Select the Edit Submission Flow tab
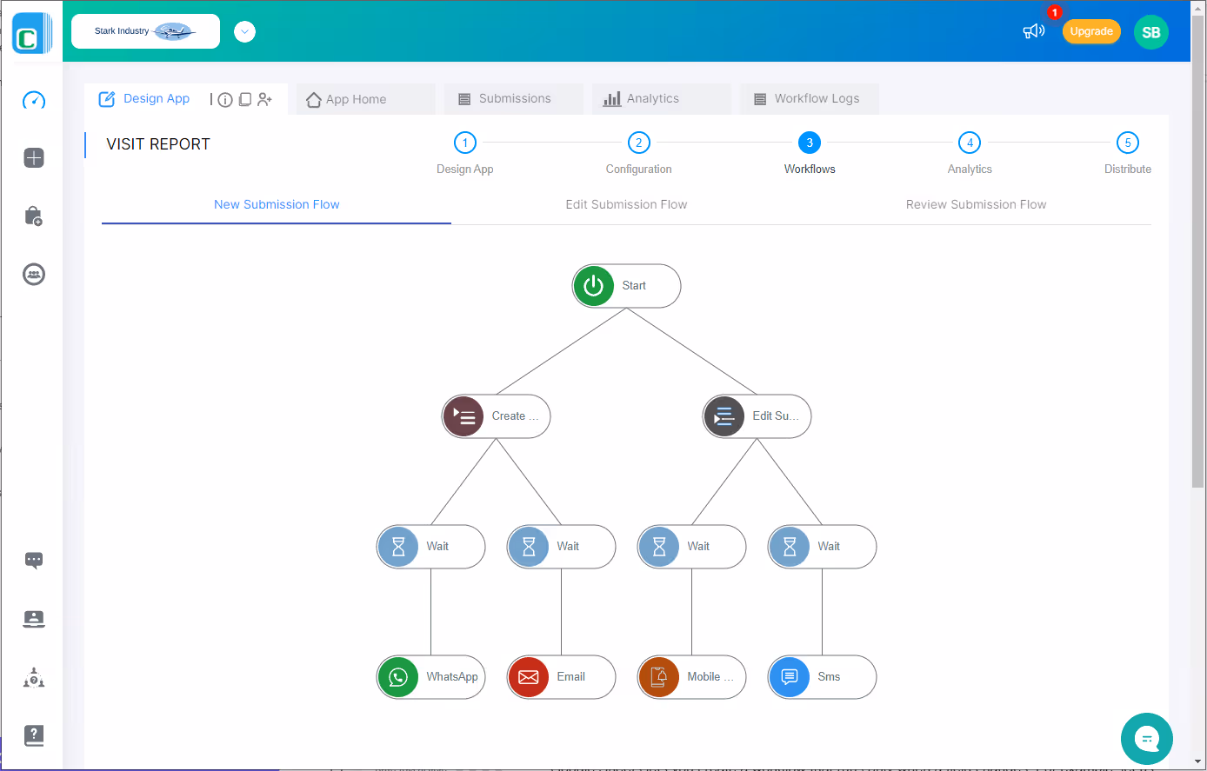This screenshot has width=1207, height=771. pos(626,205)
